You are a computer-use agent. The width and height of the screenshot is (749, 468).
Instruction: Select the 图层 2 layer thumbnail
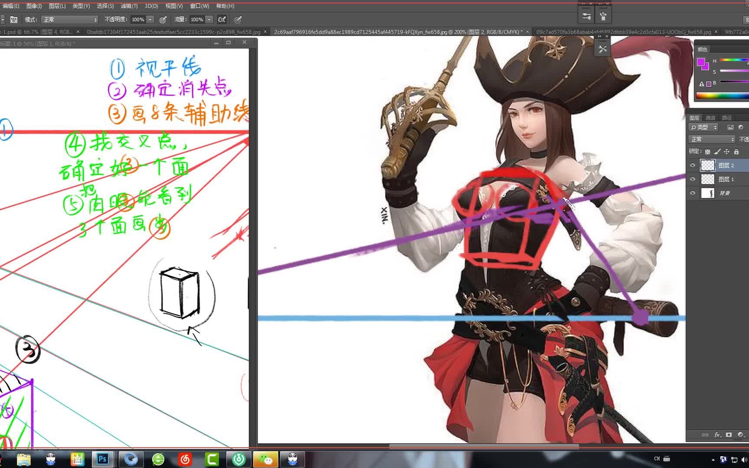click(708, 165)
